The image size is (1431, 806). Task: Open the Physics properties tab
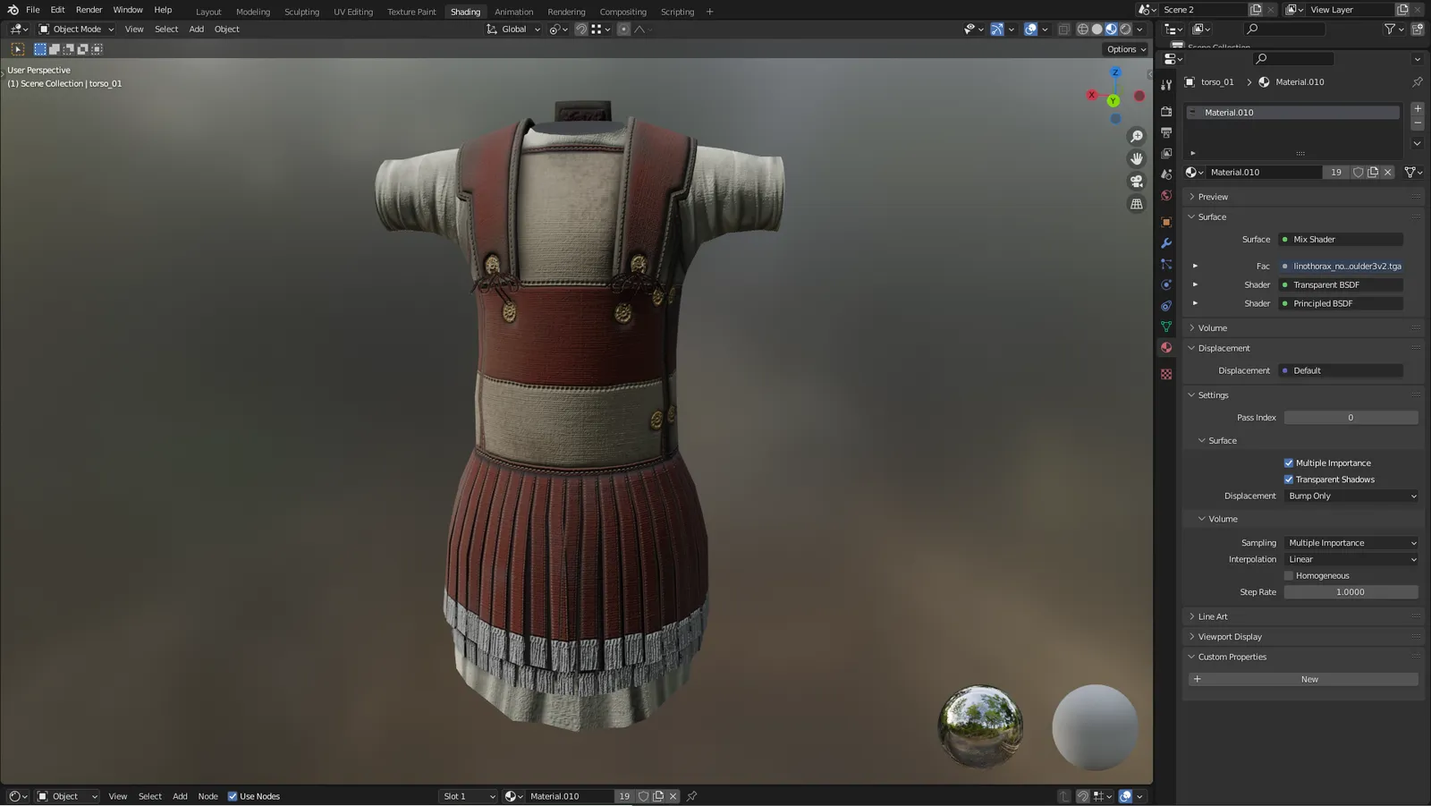(x=1166, y=284)
